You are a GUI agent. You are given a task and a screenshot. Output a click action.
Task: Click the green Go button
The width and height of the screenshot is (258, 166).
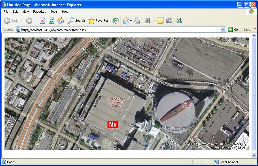coord(233,30)
